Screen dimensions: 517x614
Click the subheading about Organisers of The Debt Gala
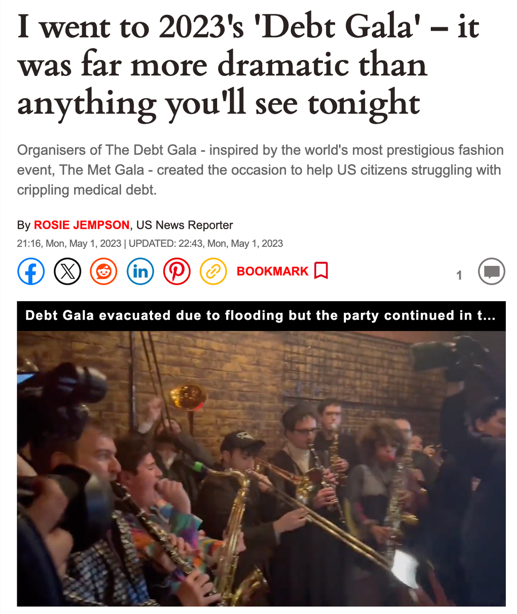tap(260, 170)
